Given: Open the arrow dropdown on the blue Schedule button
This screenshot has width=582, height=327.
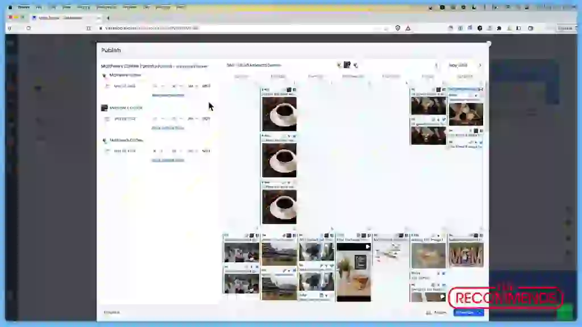Looking at the screenshot, I should (x=480, y=313).
